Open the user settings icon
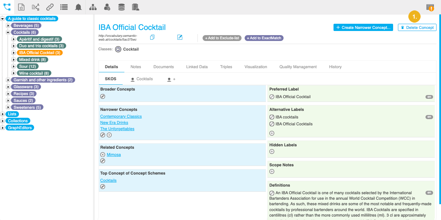This screenshot has width=441, height=220. coord(107,7)
